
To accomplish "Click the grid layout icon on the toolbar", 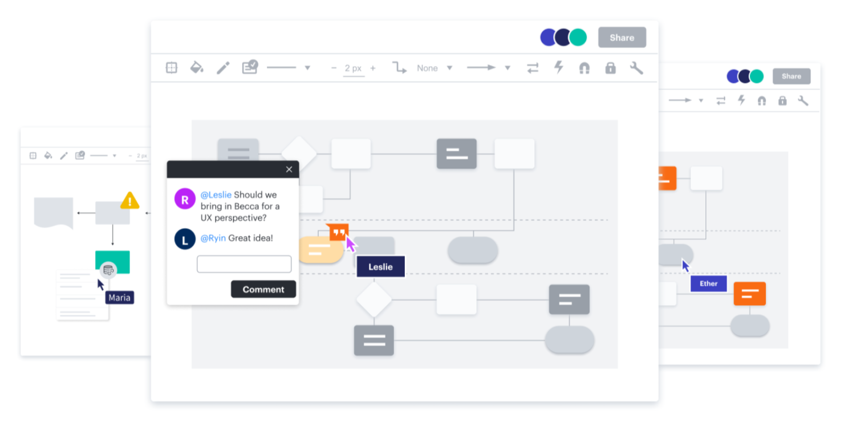I will 171,68.
